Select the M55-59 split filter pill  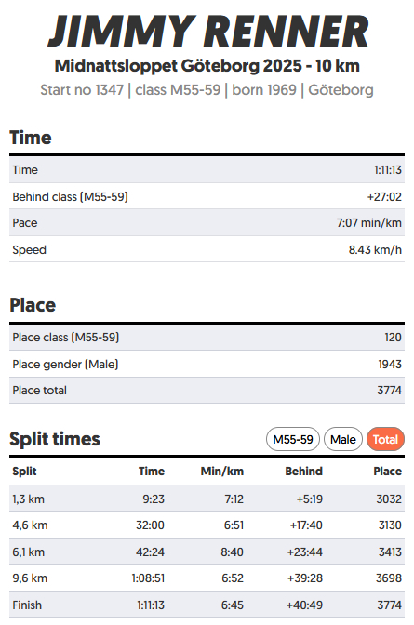pyautogui.click(x=293, y=439)
